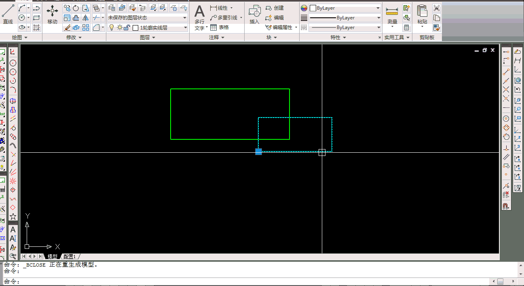Click the go-to-first layout tab arrow
The image size is (524, 286).
pyautogui.click(x=24, y=257)
